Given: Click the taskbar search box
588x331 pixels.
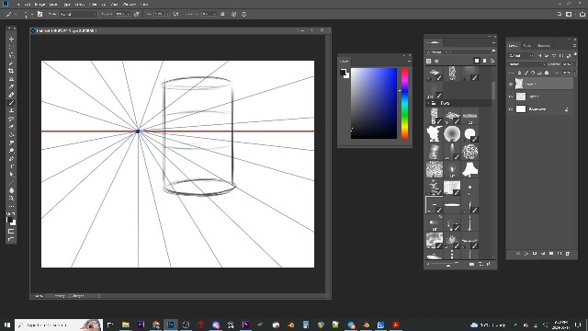Looking at the screenshot, I should (59, 325).
